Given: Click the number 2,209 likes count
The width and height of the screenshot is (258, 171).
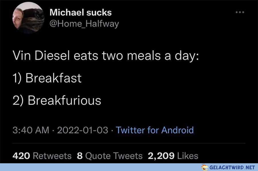Looking at the screenshot, I should [161, 156].
